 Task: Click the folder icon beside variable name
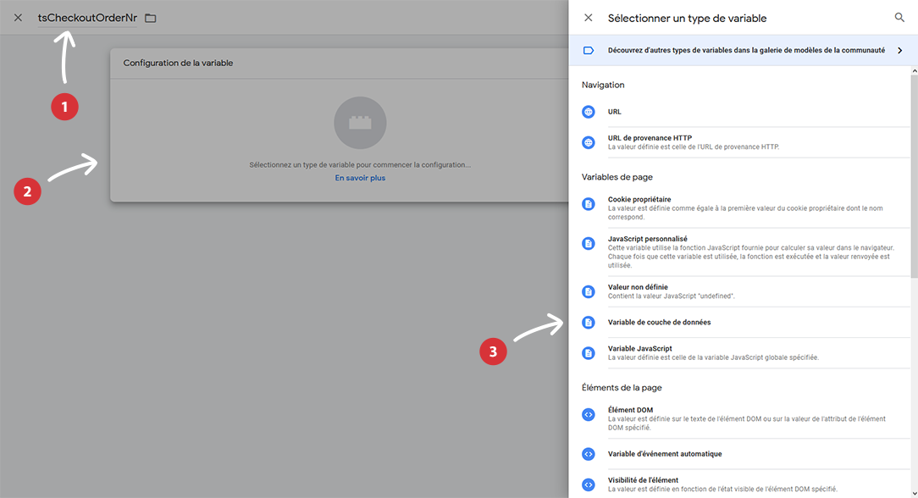pos(151,18)
